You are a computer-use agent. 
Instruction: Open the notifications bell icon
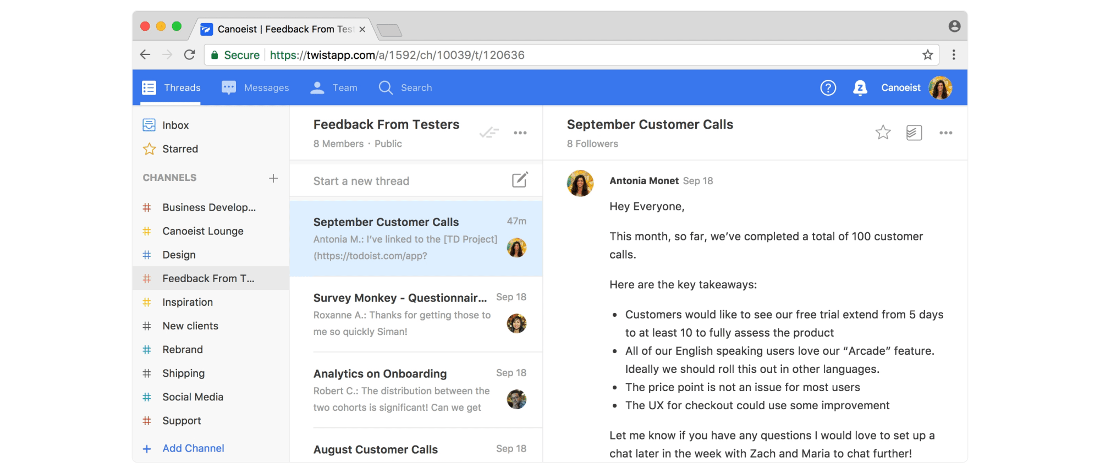tap(860, 88)
